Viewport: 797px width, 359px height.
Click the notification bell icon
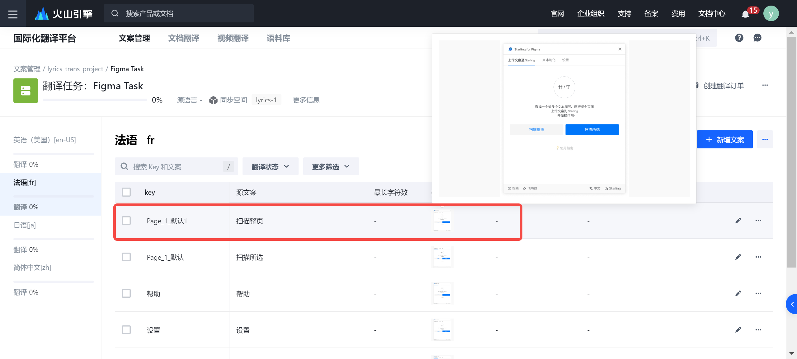pos(745,14)
